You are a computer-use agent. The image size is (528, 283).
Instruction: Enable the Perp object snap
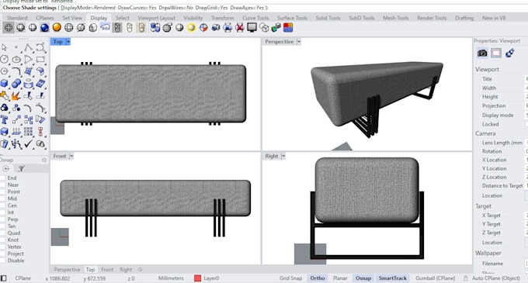pos(3,219)
